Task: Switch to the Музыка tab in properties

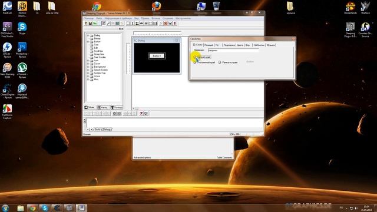Action: coord(270,45)
